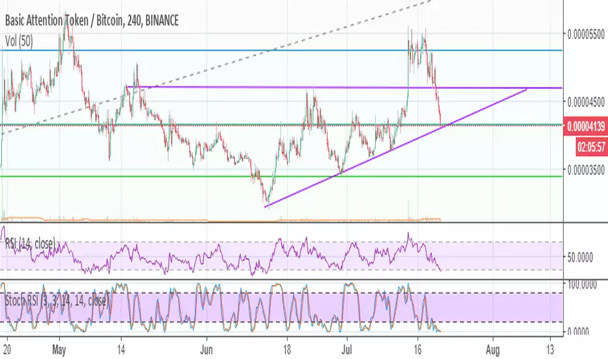Click the Aug date label on time axis
The height and width of the screenshot is (359, 608).
point(493,350)
